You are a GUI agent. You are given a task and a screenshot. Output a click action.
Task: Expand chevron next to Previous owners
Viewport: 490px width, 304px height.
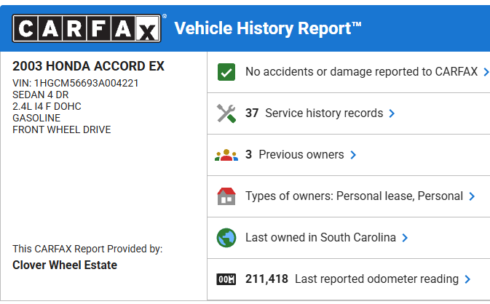click(x=353, y=155)
